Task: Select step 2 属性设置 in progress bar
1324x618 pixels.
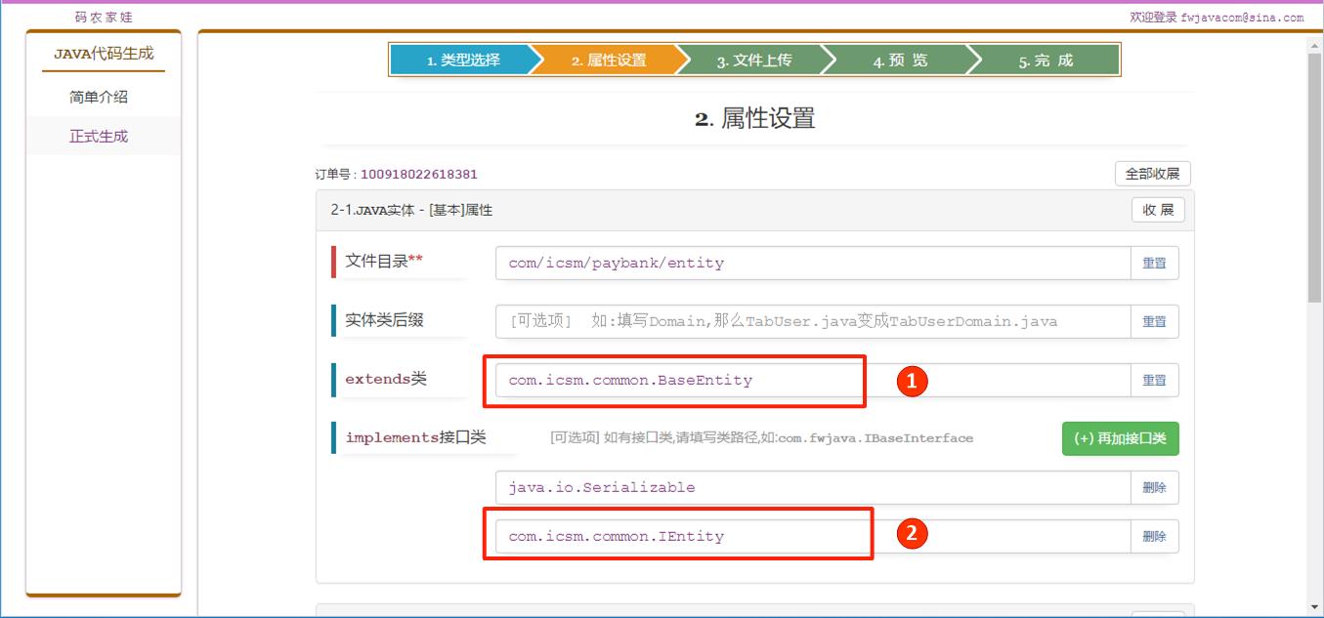Action: point(608,60)
